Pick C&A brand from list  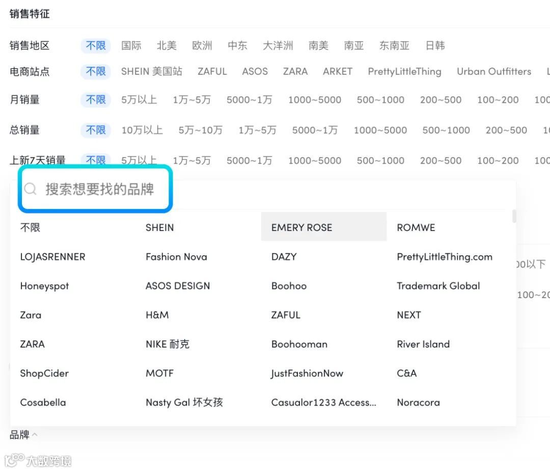[x=407, y=373]
